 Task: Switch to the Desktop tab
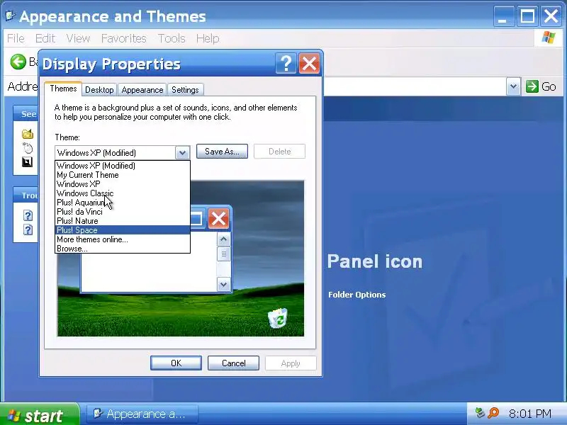pos(99,90)
